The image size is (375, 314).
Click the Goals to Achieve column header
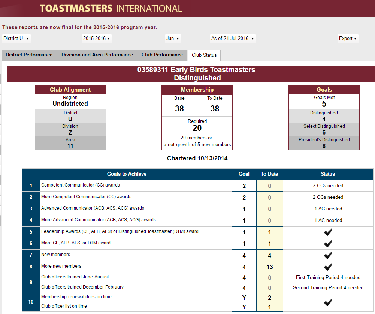click(127, 174)
